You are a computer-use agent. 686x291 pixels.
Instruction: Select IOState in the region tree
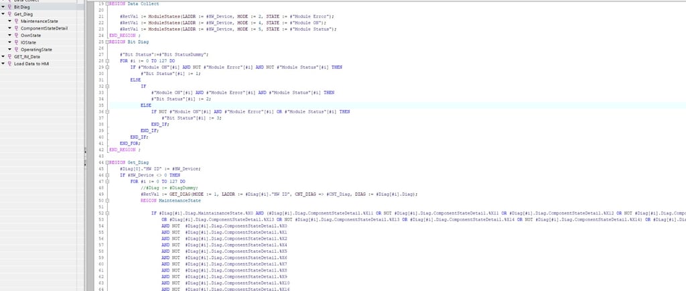point(28,42)
